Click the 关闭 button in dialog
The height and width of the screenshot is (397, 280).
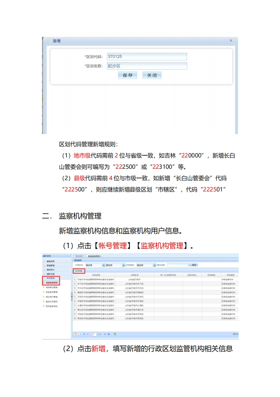(152, 75)
